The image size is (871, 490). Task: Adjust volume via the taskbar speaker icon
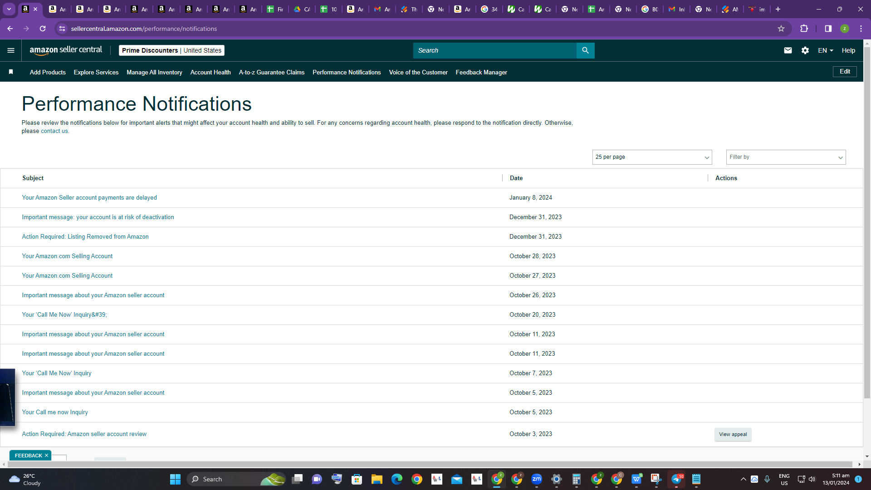pos(812,479)
